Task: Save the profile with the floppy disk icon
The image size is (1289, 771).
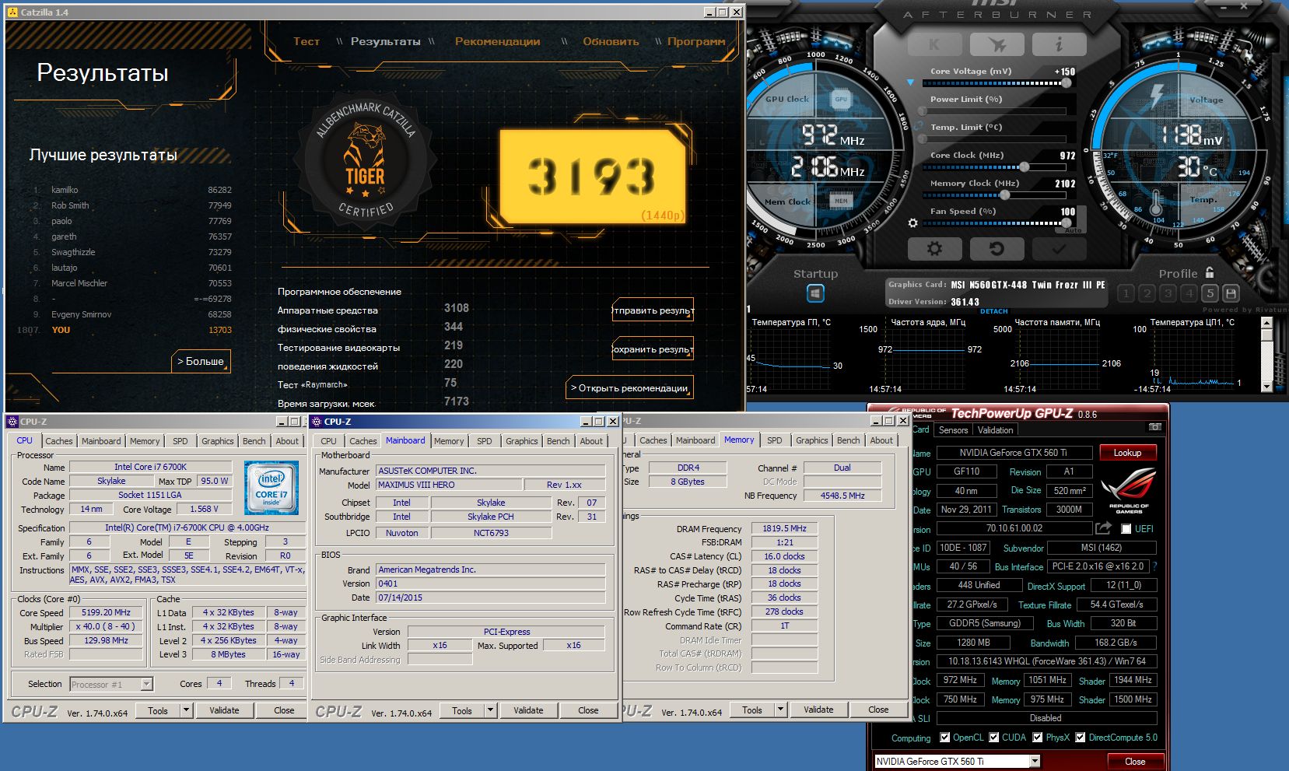Action: click(1231, 293)
